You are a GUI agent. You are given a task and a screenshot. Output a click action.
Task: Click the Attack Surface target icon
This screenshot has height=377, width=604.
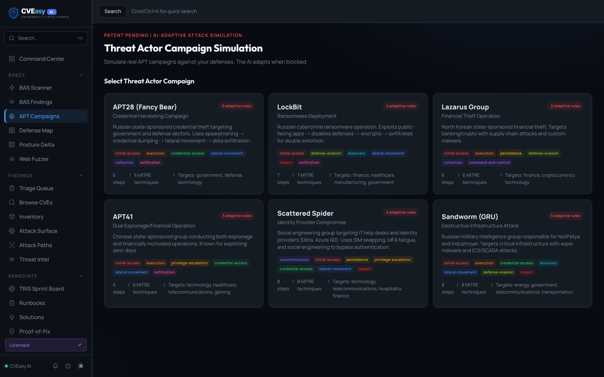point(12,231)
